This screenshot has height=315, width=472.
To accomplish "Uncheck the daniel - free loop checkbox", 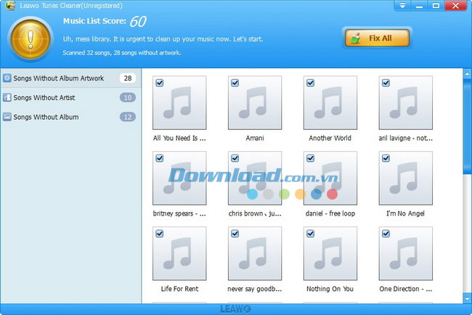I will tap(310, 158).
